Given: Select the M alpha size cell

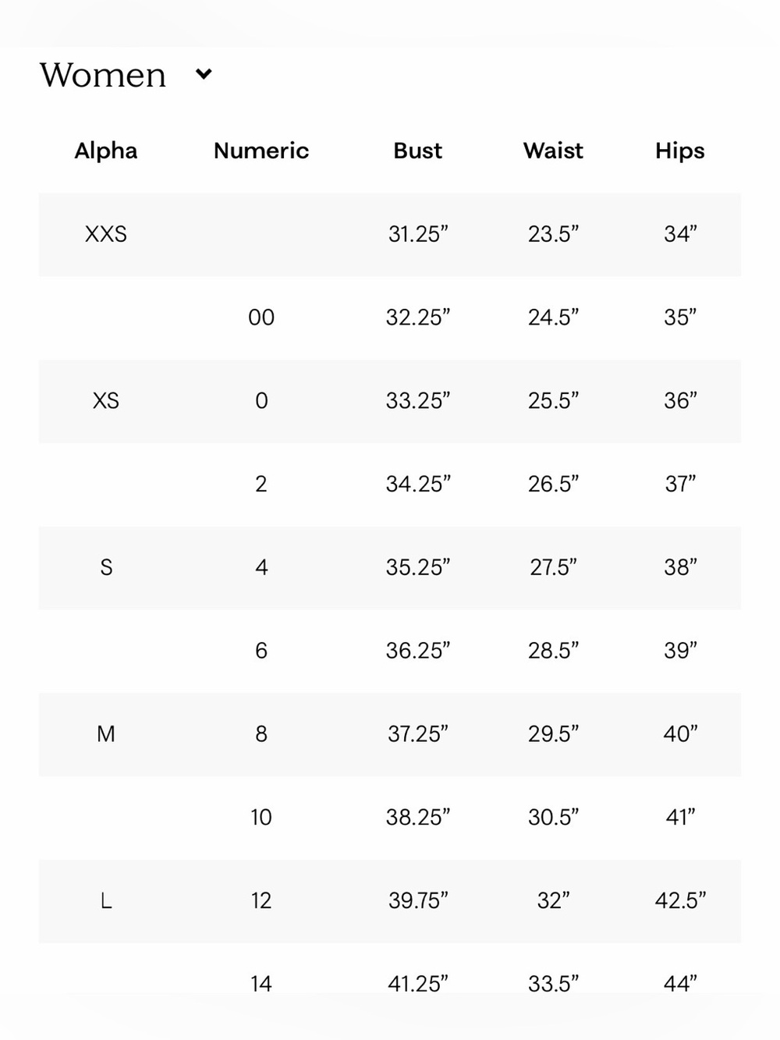Looking at the screenshot, I should 106,734.
